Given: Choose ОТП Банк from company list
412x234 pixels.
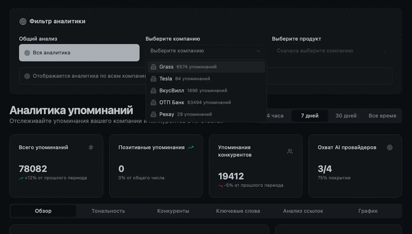Looking at the screenshot, I should pos(172,102).
